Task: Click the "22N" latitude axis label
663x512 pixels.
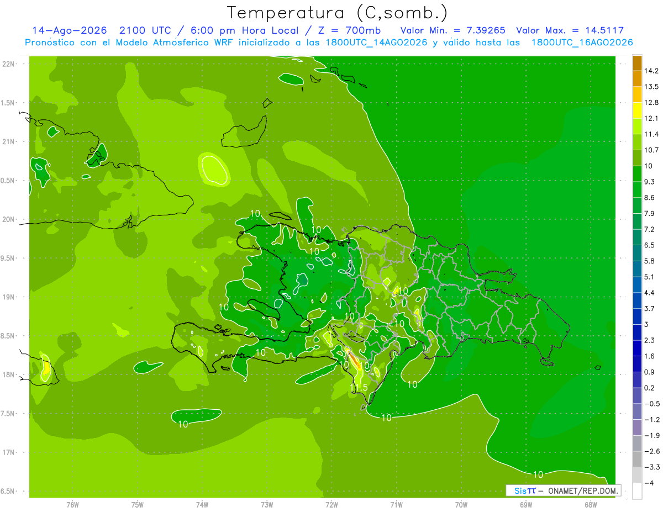Action: point(8,64)
